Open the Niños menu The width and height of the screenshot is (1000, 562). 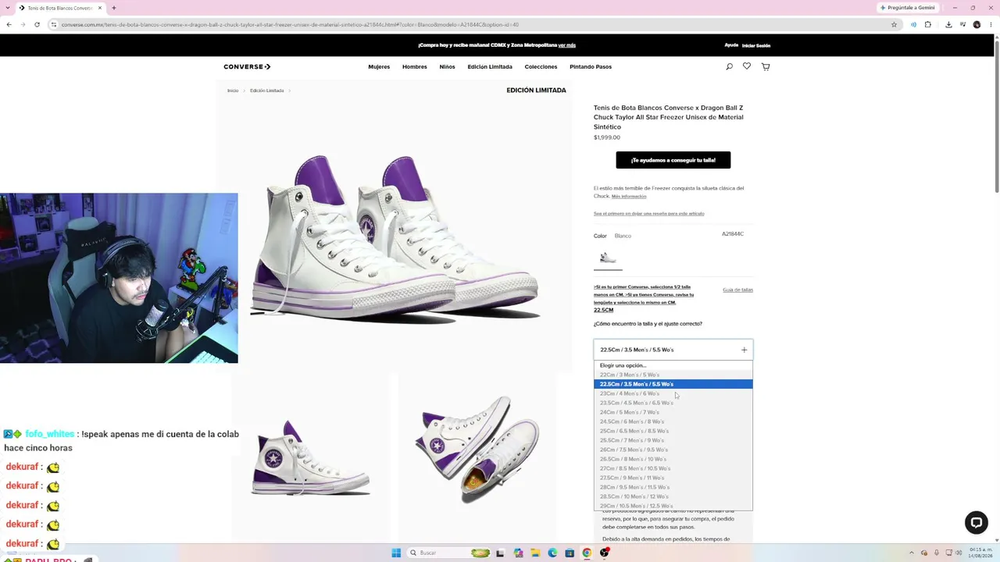(x=447, y=66)
